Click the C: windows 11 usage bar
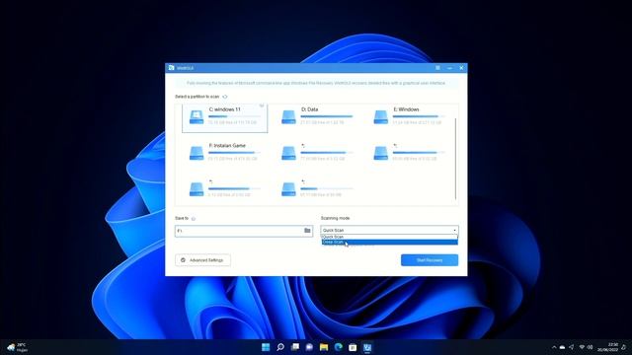Screen dimensions: 632x355 pyautogui.click(x=234, y=116)
